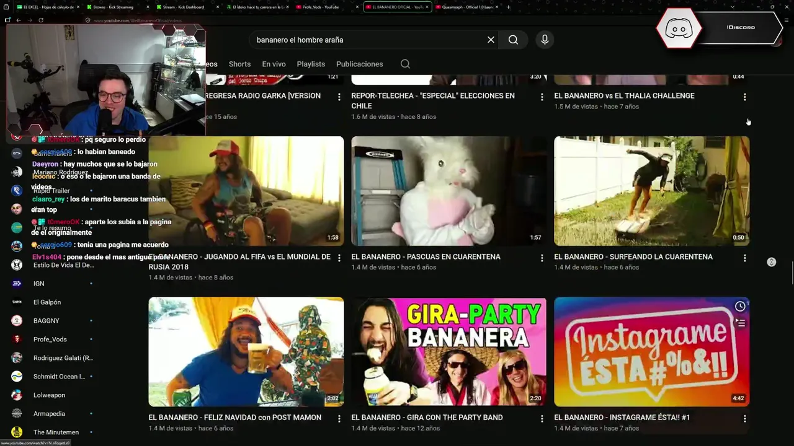
Task: Open the Armapedia channel avatar
Action: (x=17, y=413)
